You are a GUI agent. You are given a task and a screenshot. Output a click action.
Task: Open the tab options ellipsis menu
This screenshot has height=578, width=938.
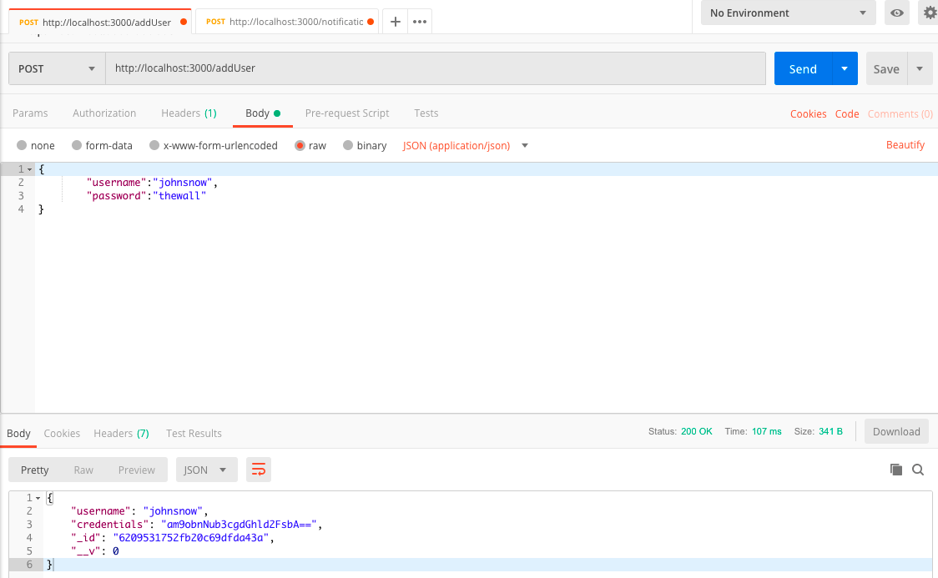(420, 22)
